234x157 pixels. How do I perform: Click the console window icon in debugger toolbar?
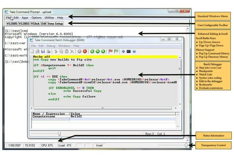(129, 51)
